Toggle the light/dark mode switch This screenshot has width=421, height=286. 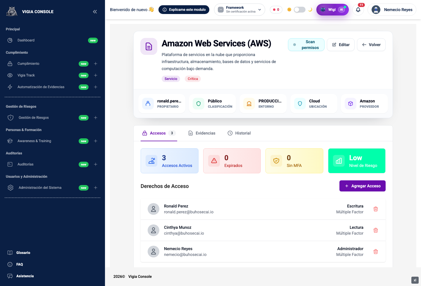[x=299, y=10]
